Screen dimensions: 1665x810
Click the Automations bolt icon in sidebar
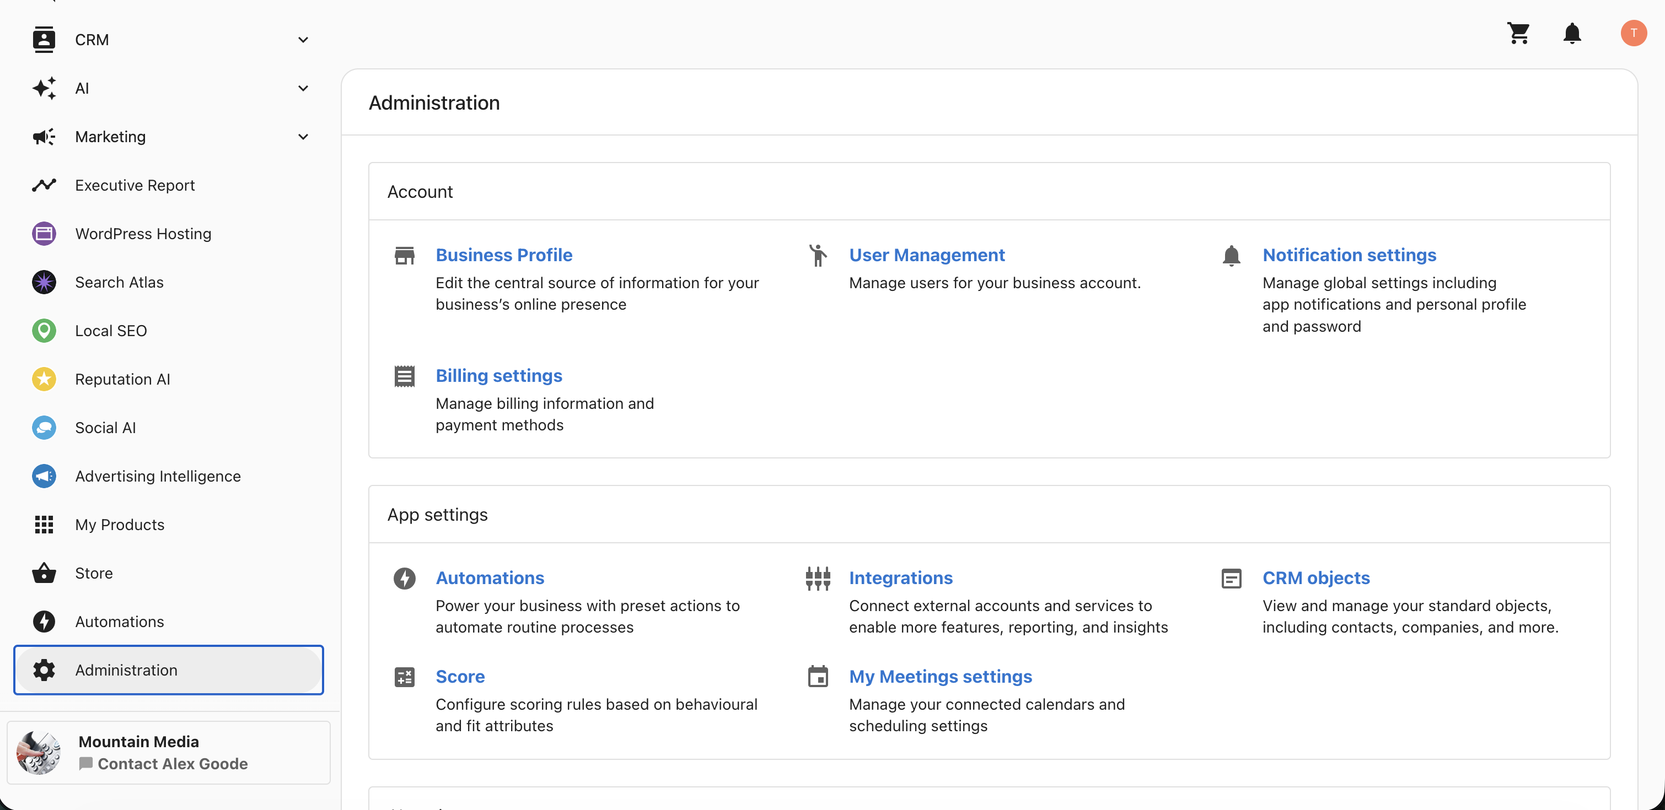44,621
